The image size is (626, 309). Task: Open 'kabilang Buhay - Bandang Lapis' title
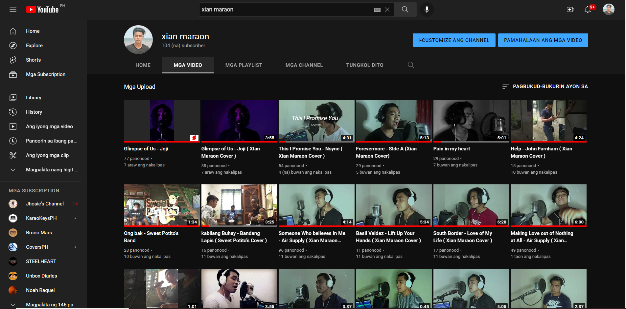[234, 237]
